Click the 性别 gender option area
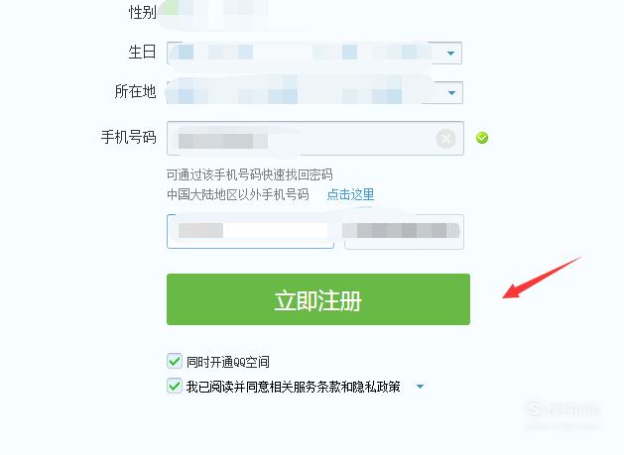This screenshot has width=624, height=455. coord(215,12)
